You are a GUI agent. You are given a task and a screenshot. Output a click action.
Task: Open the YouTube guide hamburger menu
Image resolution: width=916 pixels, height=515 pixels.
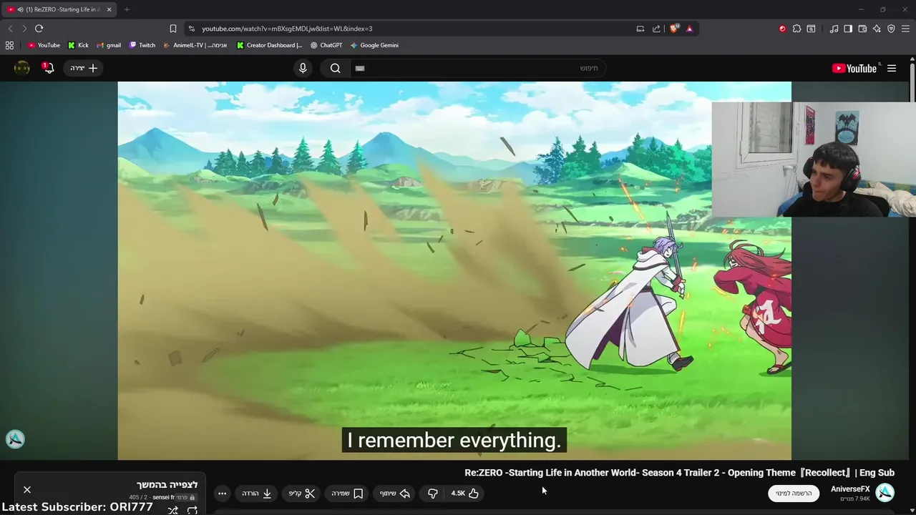[x=892, y=68]
